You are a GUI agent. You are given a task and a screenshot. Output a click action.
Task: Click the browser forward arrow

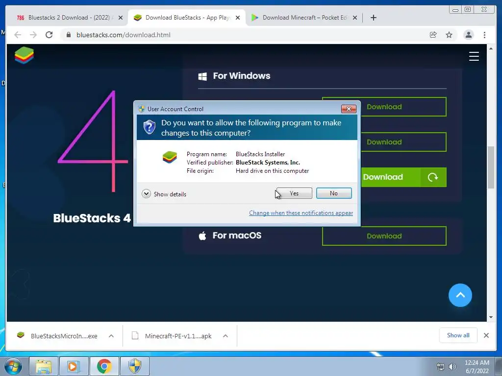[x=33, y=35]
